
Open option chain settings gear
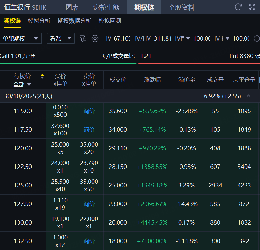point(95,38)
